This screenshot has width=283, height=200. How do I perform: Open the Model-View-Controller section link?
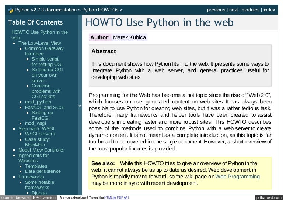[41, 150]
